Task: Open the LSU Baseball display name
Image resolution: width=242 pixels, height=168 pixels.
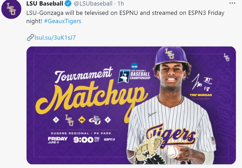Action: pyautogui.click(x=45, y=4)
